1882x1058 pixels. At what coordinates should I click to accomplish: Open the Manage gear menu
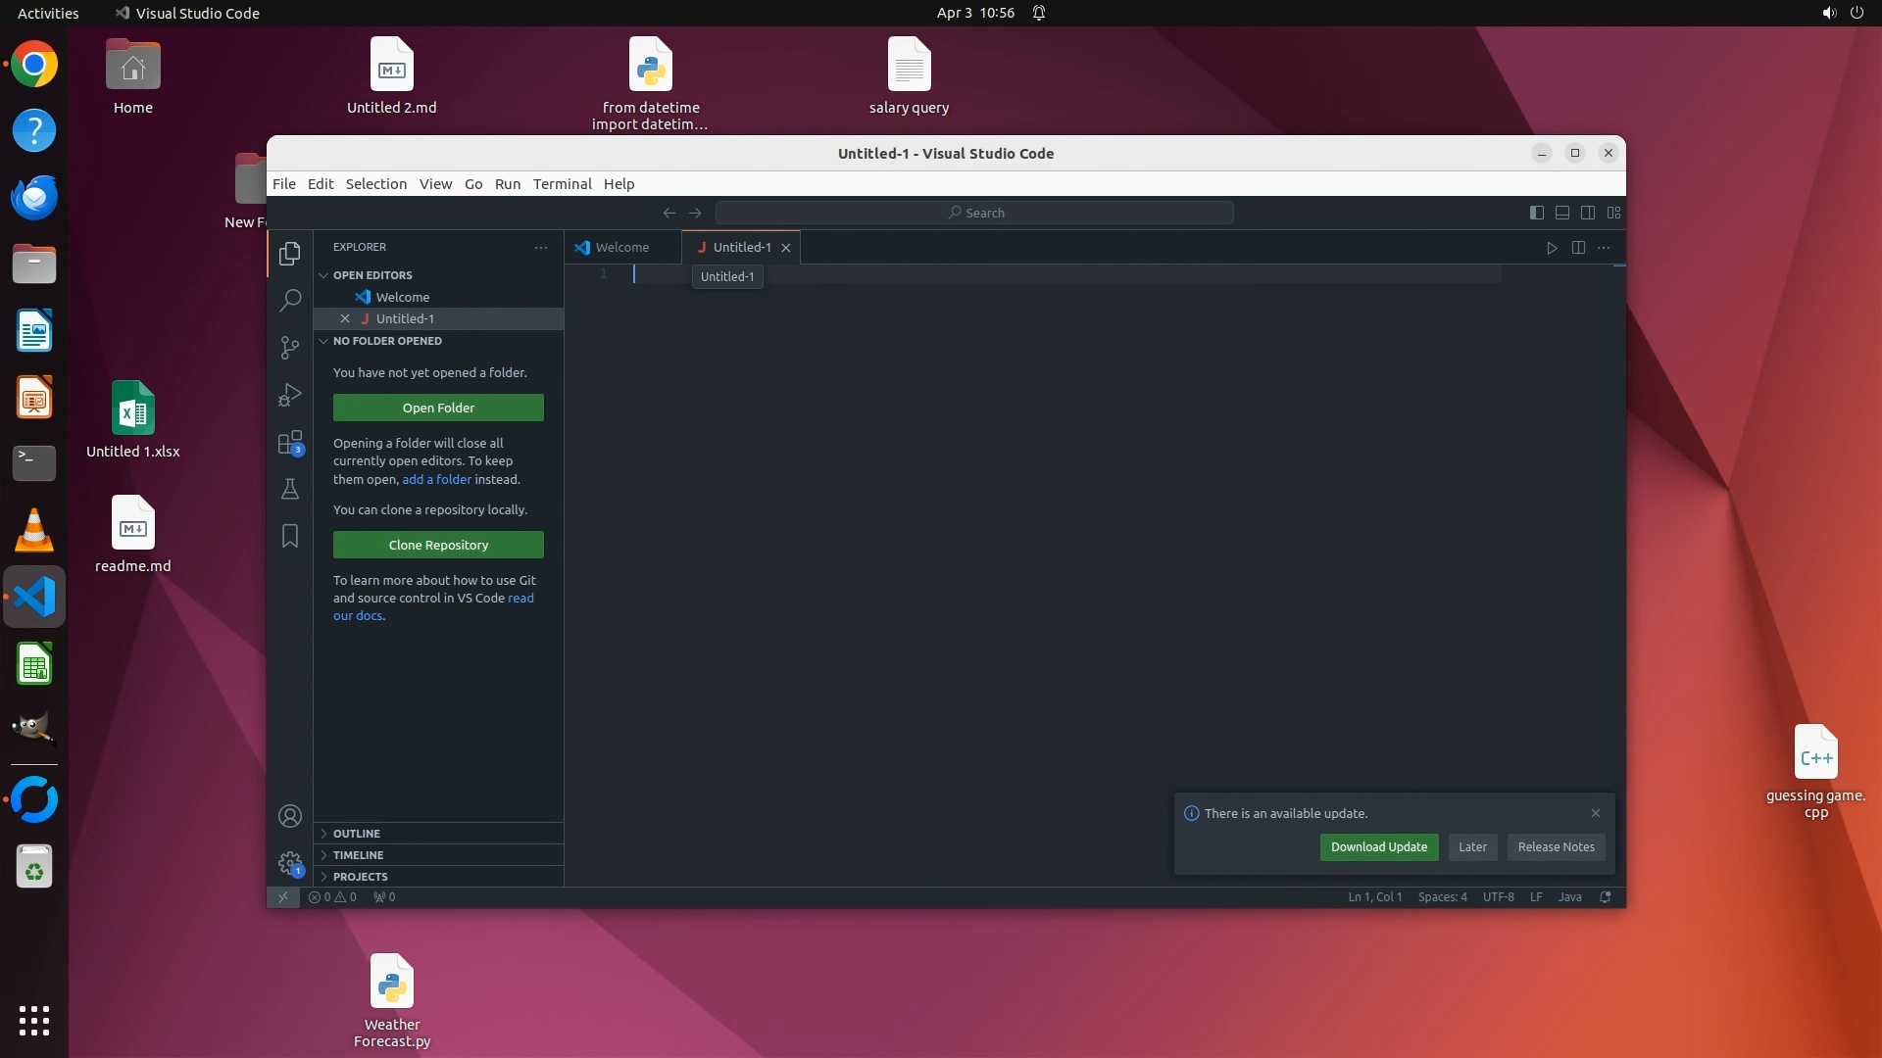tap(289, 863)
